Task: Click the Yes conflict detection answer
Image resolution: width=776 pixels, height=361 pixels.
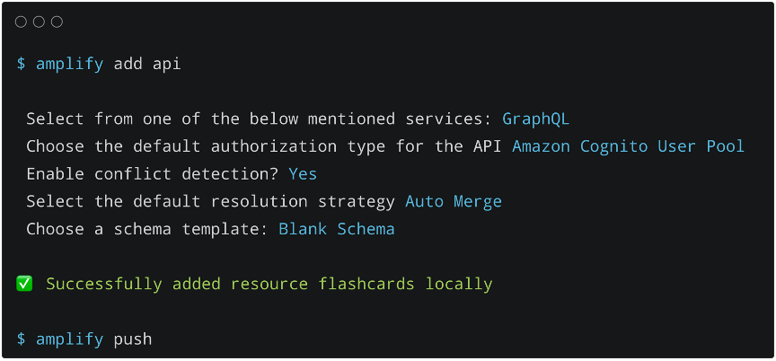Action: point(303,173)
